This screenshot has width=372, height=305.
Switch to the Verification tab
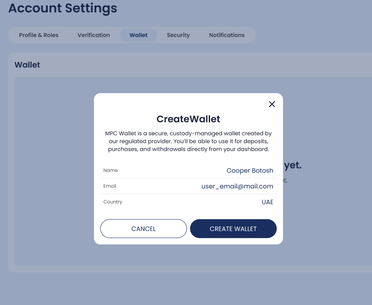click(x=94, y=35)
